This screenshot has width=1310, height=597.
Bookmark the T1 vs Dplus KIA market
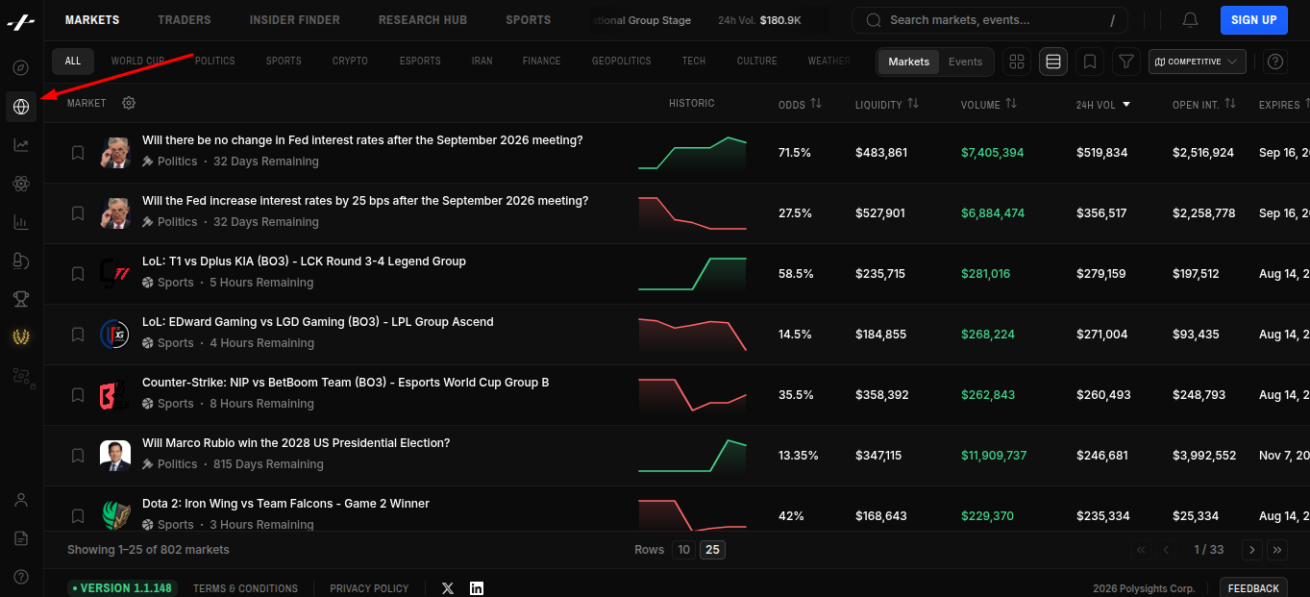(78, 274)
